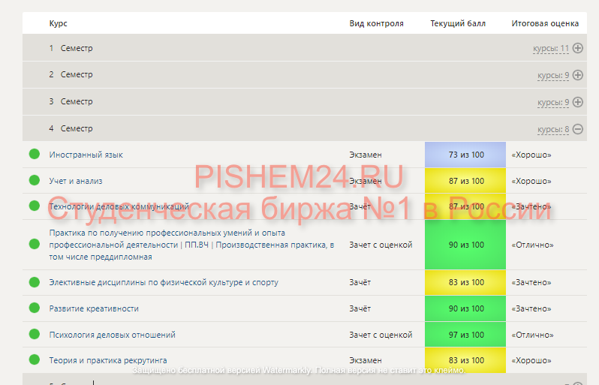Open the Учет и анализ course

tap(76, 181)
